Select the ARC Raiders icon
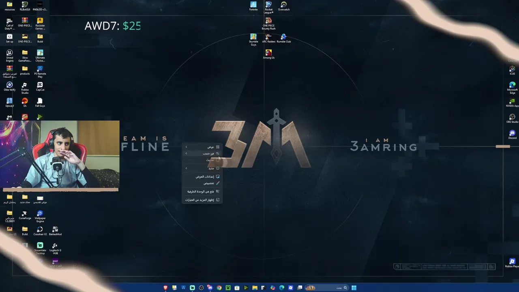 [x=268, y=38]
